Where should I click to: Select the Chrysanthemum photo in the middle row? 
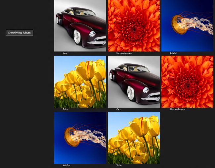pos(187,82)
